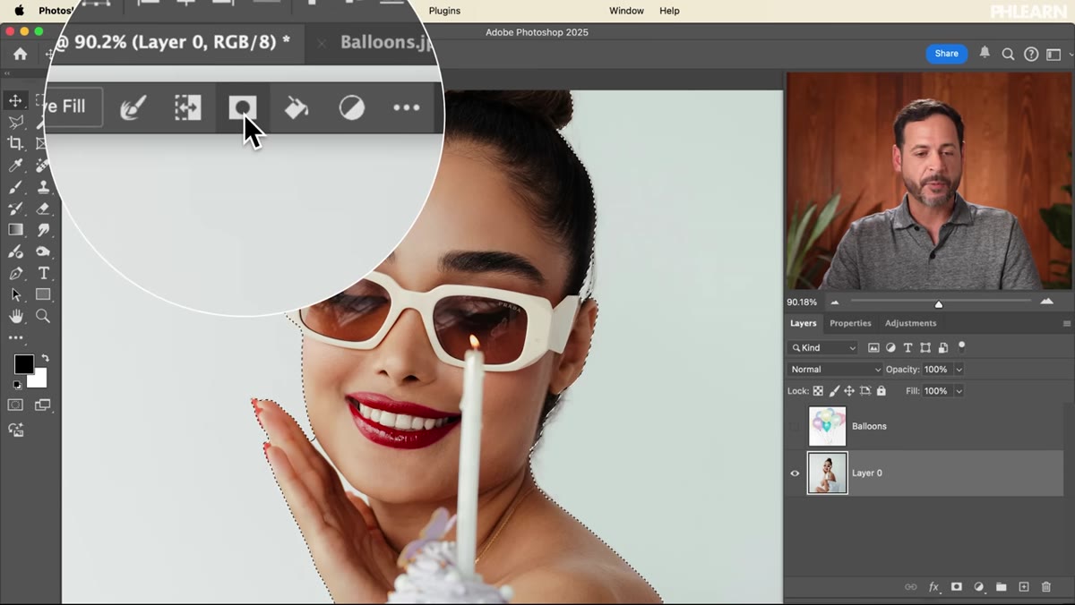
Task: Open the Normal blend mode dropdown
Action: [x=835, y=370]
